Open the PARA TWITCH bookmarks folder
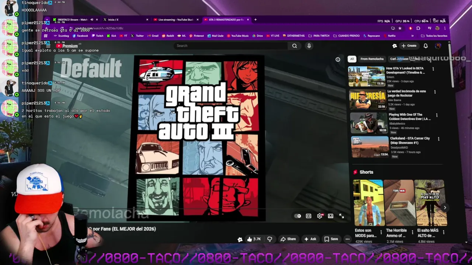 319,36
